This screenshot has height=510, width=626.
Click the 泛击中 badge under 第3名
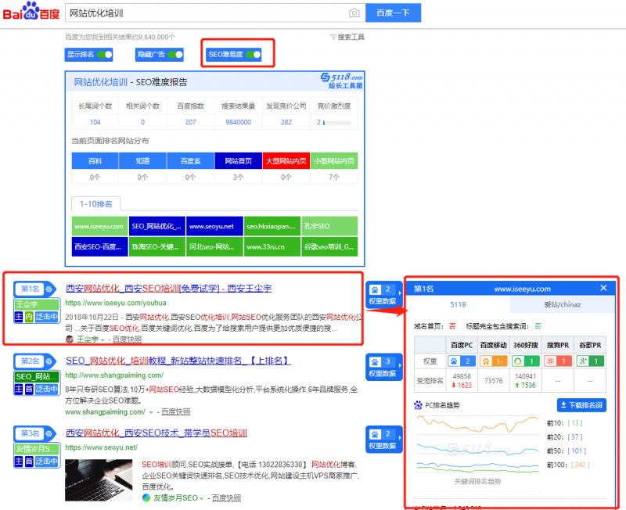(x=47, y=462)
